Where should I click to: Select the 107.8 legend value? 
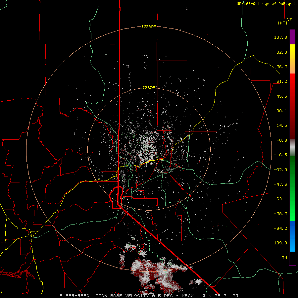coord(280,37)
